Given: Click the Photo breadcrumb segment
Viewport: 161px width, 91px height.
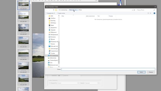Looking at the screenshot, I should [x=80, y=10].
